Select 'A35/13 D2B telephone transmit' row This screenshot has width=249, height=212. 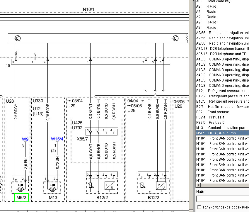[x=222, y=49]
